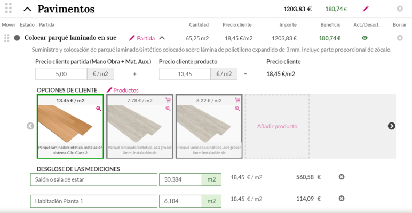Viewport: 412px width, 213px height.
Task: Collapse the Pavimentos section chevron
Action: [x=27, y=9]
